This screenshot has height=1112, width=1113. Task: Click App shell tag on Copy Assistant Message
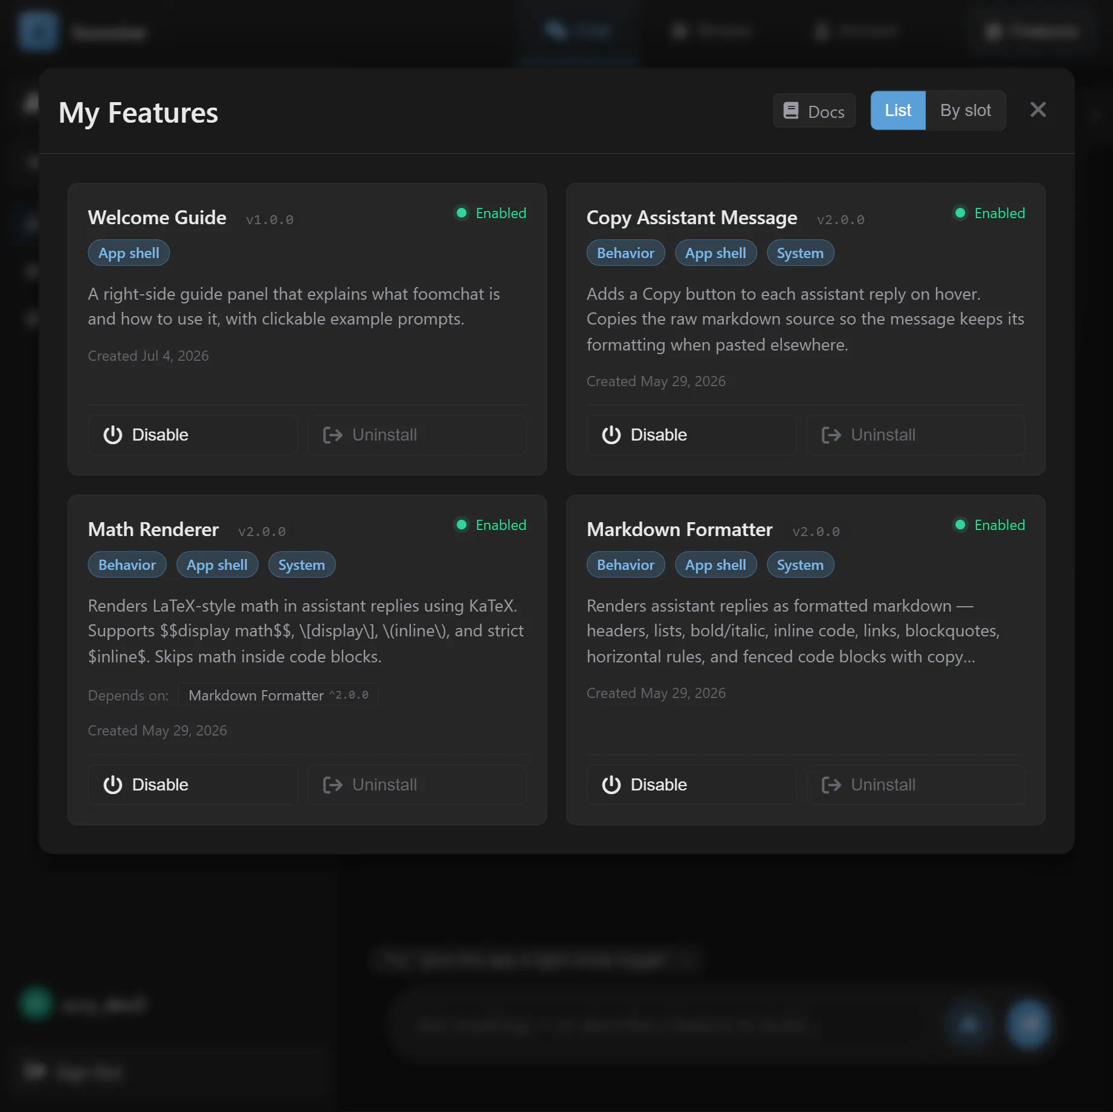(x=715, y=253)
